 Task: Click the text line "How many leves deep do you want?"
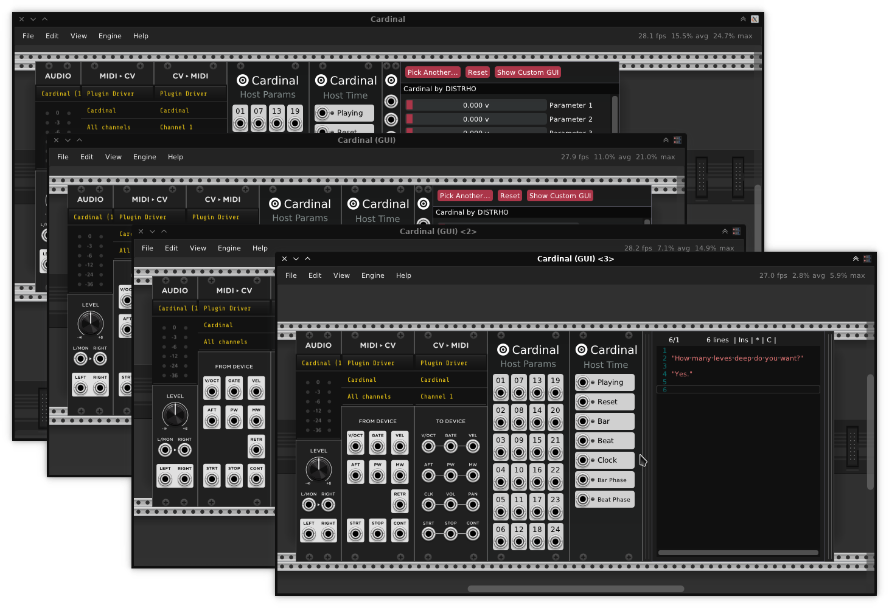click(x=737, y=358)
